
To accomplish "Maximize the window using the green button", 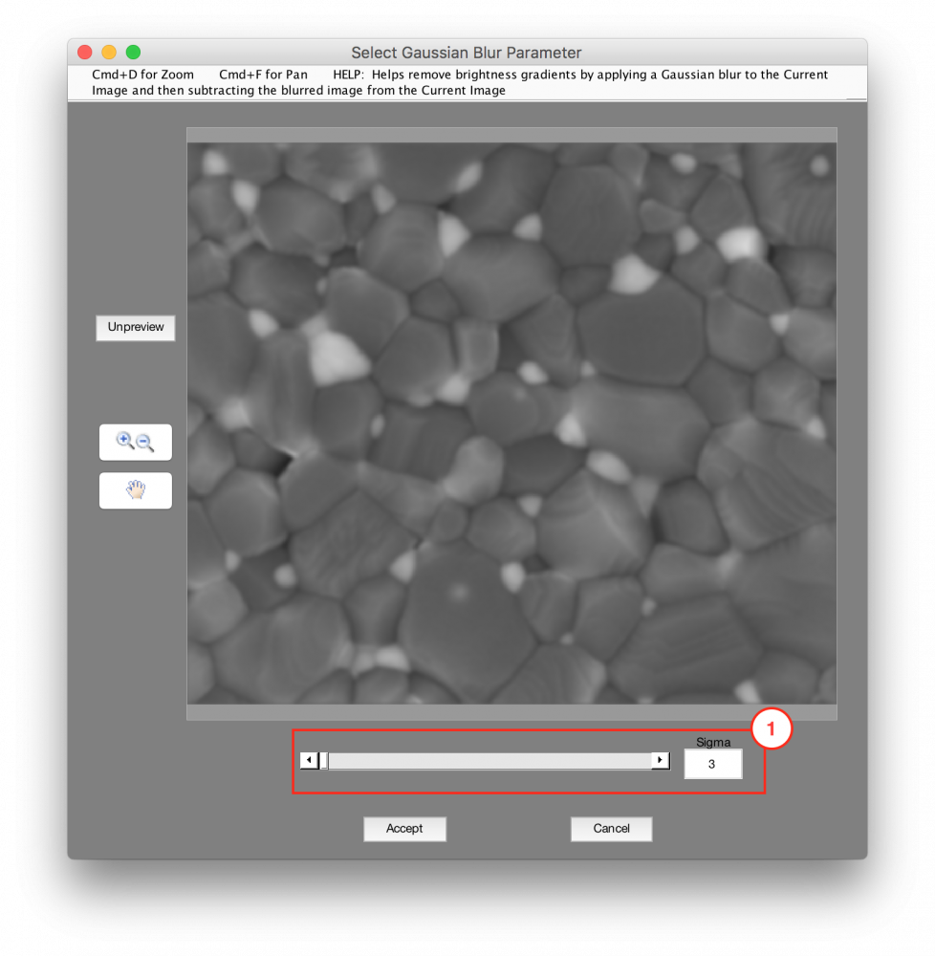I will tap(133, 53).
